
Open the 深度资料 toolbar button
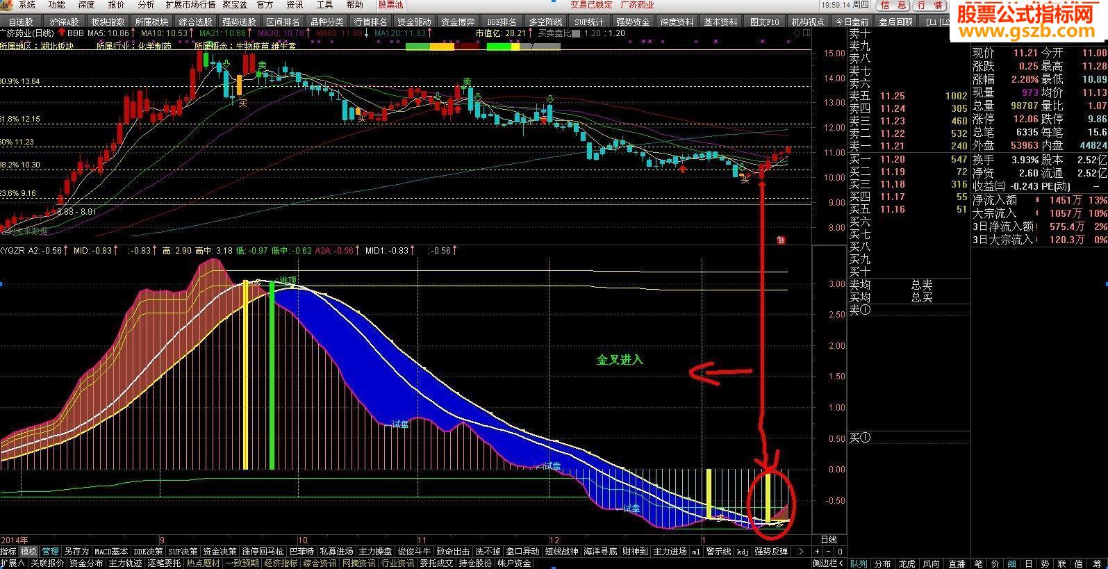(677, 22)
